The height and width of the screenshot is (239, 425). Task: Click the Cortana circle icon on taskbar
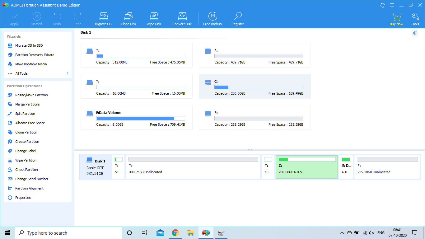pyautogui.click(x=129, y=233)
